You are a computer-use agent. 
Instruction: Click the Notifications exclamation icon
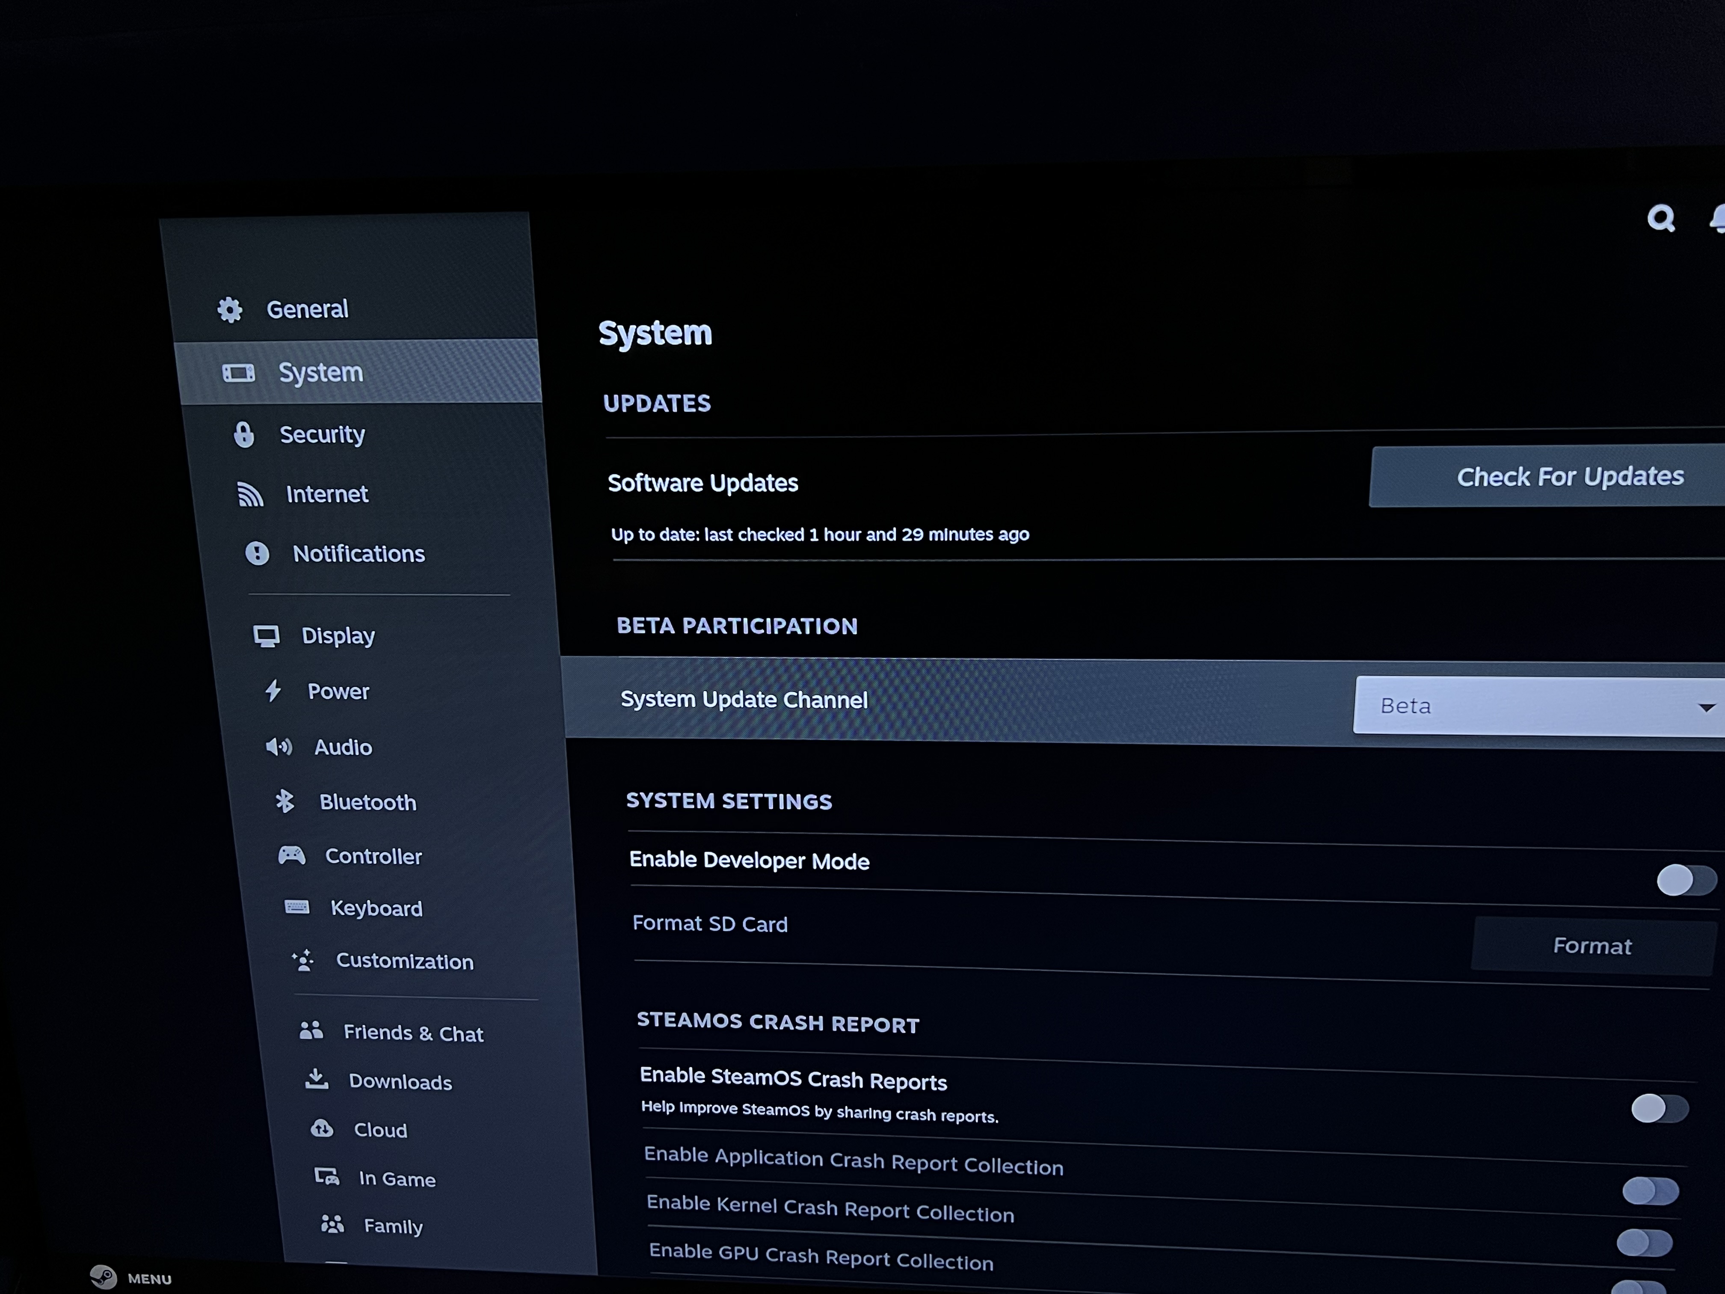pos(258,554)
